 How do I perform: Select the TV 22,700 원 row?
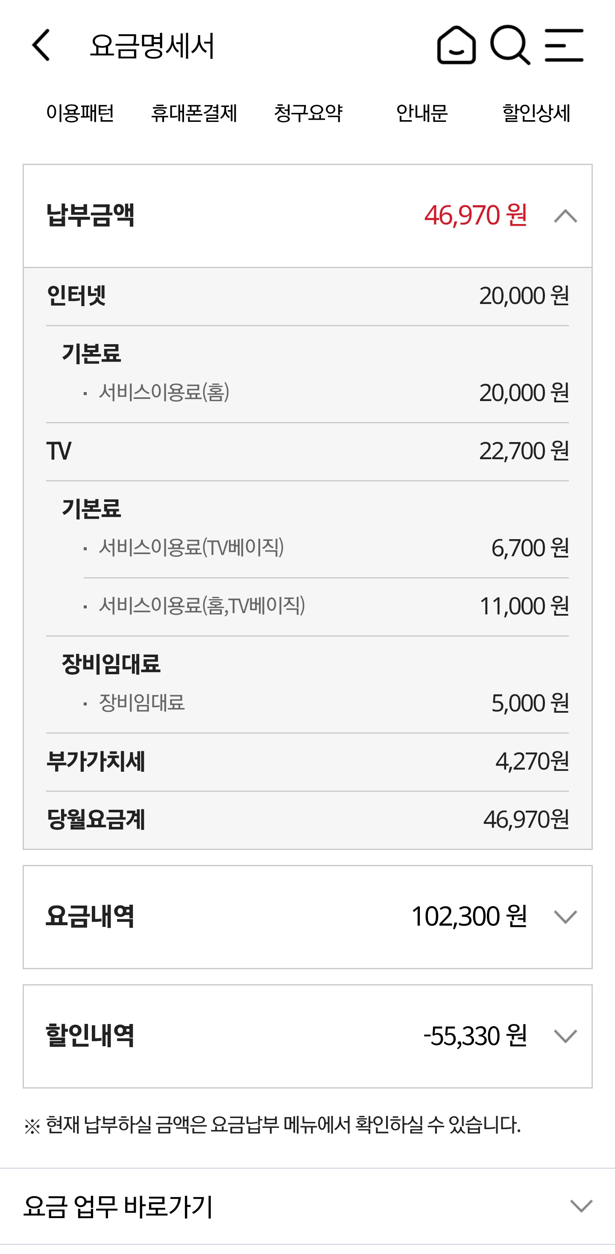pyautogui.click(x=307, y=451)
